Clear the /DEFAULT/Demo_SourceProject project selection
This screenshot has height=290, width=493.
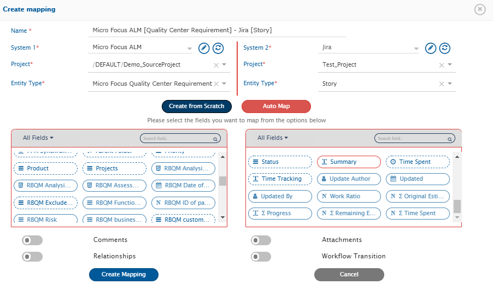point(216,65)
